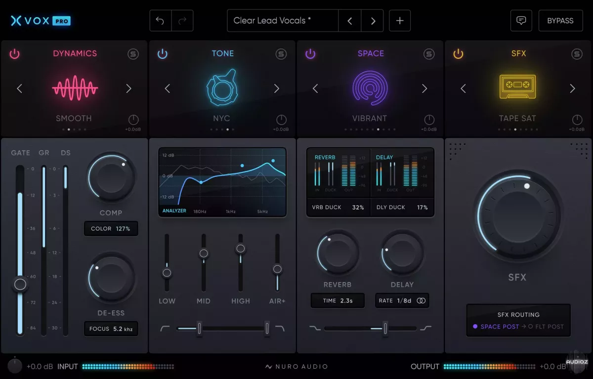
Task: Toggle the Space module power button
Action: (310, 54)
